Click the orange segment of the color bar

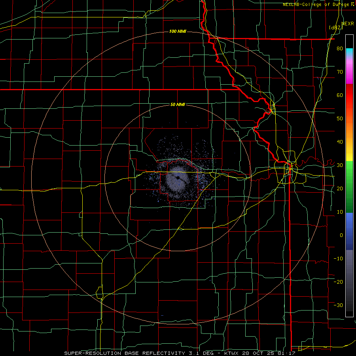pos(349,129)
